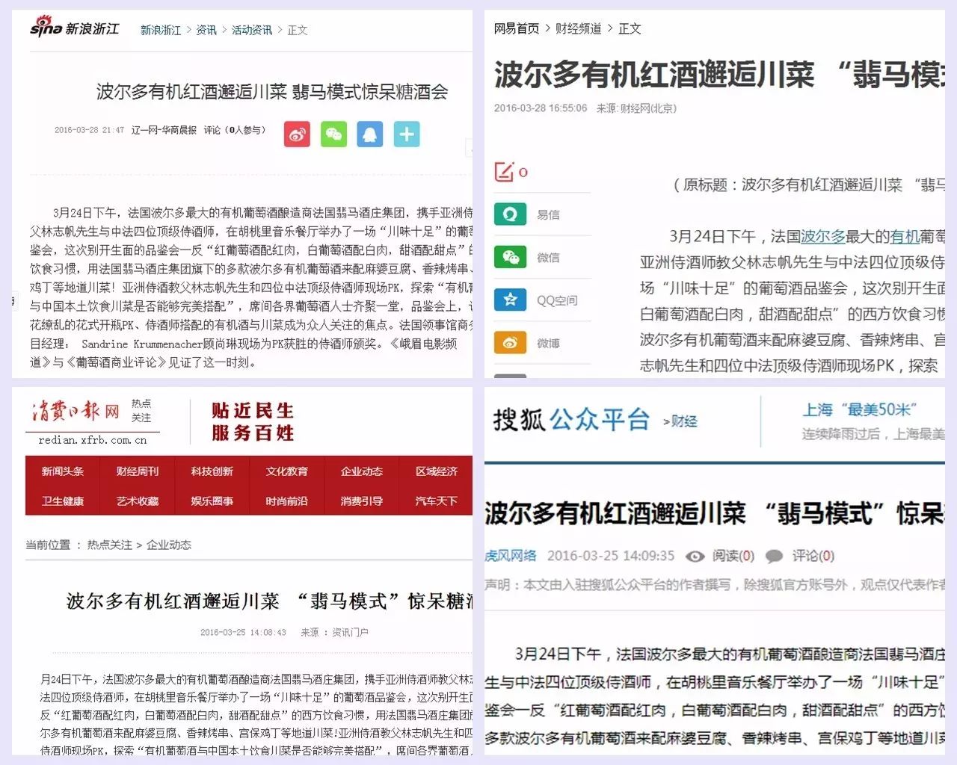
Task: Click the blue star QQ空间 share icon
Action: click(x=510, y=300)
